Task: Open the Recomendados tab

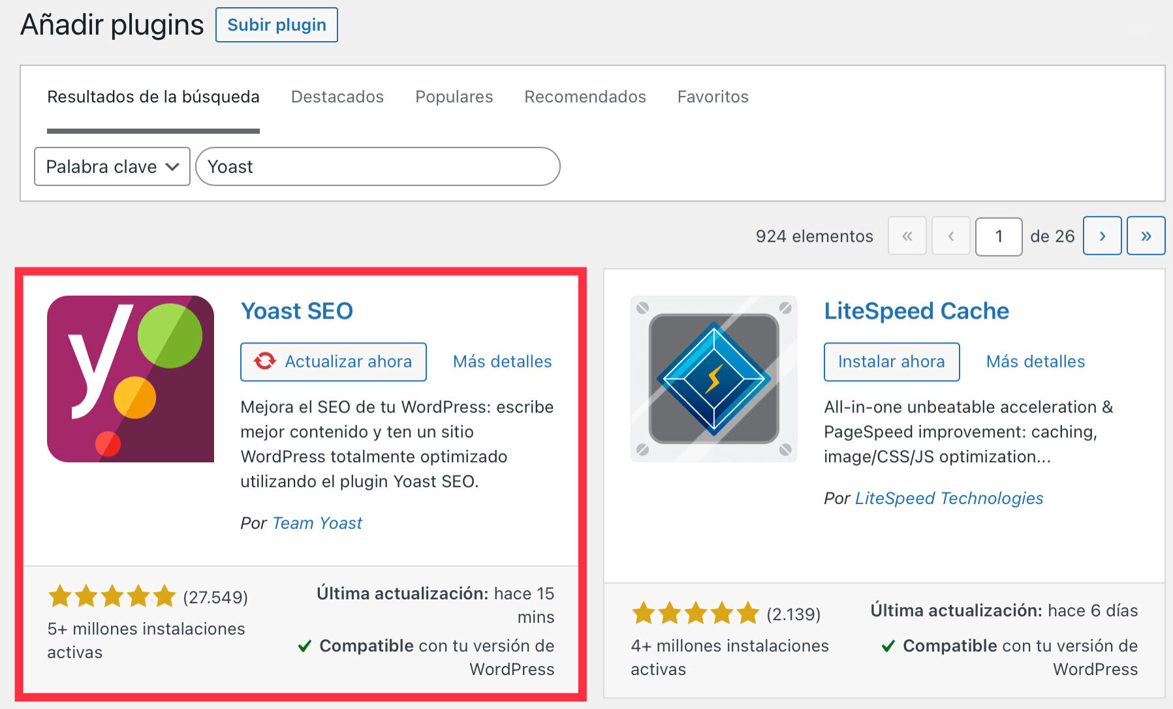Action: tap(586, 97)
